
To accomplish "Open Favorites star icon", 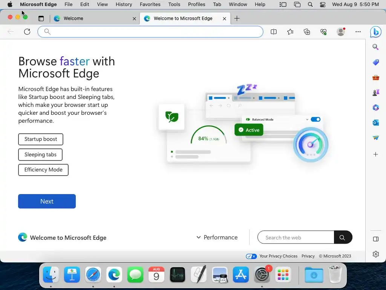I will (x=290, y=32).
